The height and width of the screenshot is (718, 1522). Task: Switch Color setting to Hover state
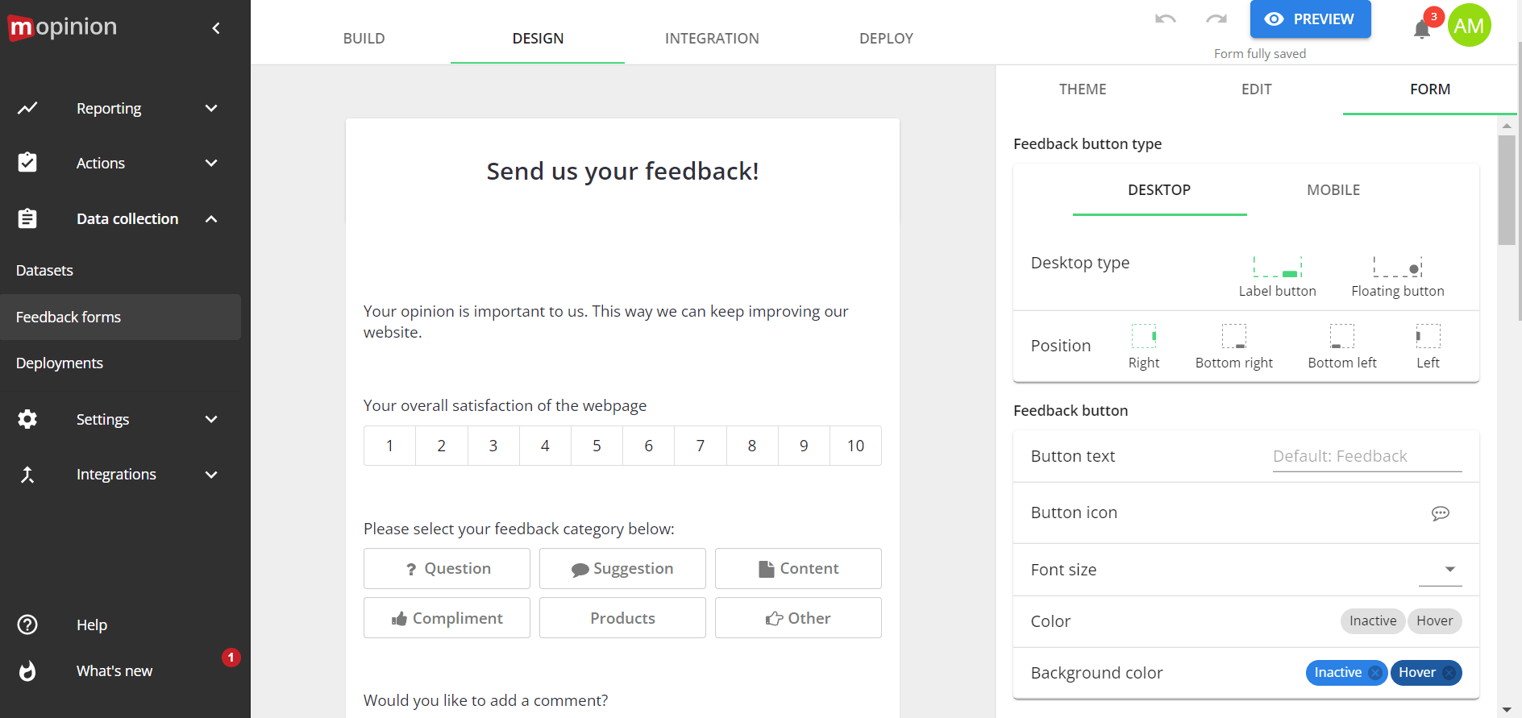1434,620
